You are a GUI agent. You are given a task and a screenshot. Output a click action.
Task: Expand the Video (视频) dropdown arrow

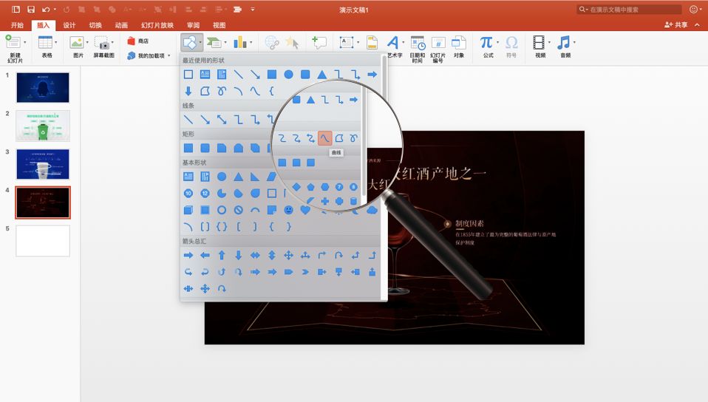[549, 42]
